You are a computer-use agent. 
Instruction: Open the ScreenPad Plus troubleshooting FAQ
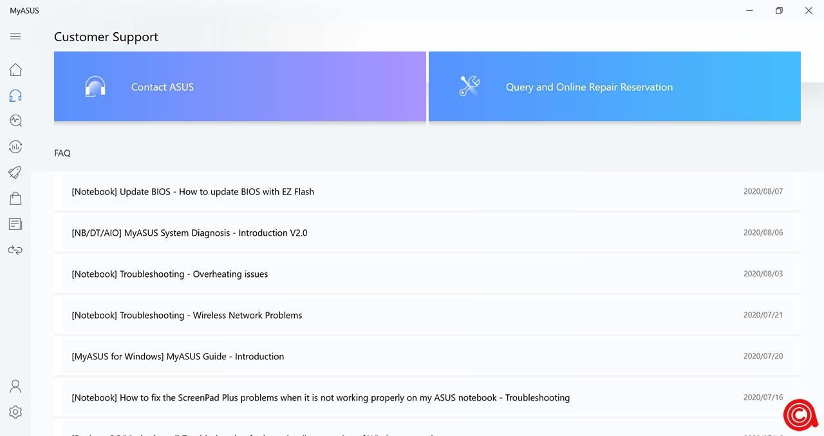click(x=321, y=398)
